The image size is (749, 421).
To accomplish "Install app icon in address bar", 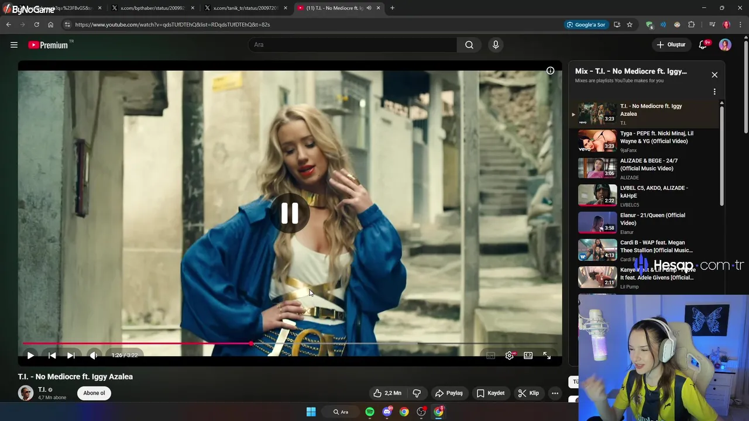I will (617, 25).
